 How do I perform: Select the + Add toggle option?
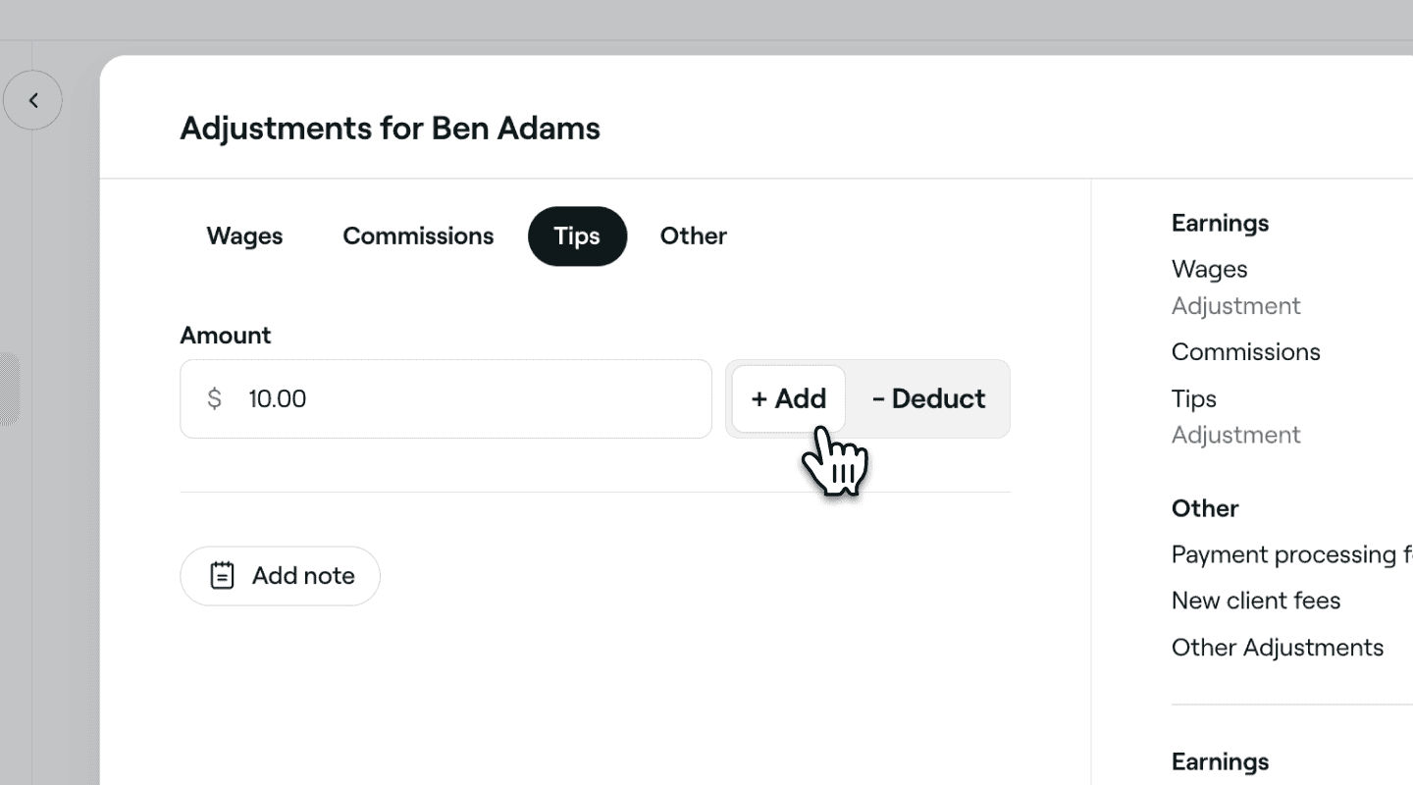coord(789,398)
